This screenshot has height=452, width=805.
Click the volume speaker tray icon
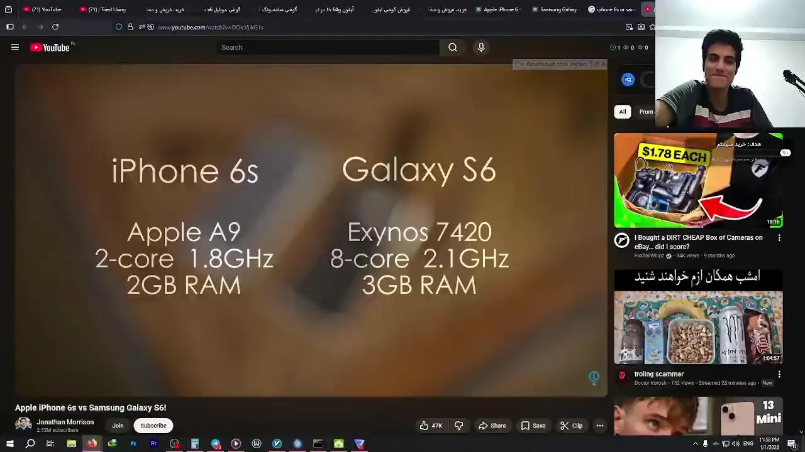click(x=736, y=444)
